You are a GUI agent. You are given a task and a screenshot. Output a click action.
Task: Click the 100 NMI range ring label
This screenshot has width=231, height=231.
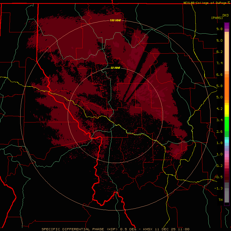click(x=115, y=20)
